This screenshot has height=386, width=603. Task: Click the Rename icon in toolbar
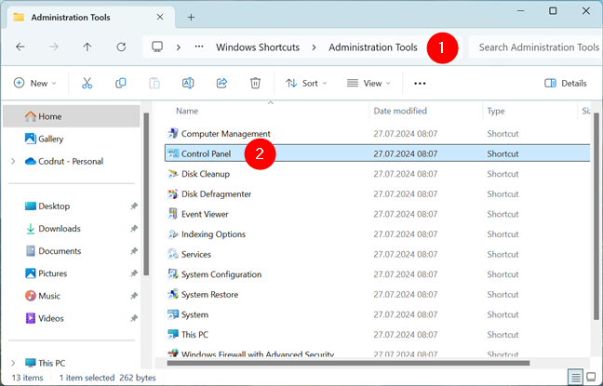tap(188, 83)
